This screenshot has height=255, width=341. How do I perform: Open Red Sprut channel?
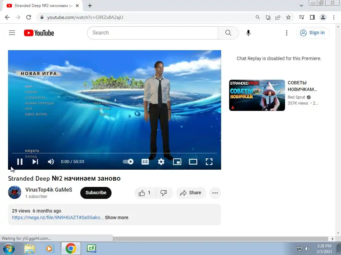tap(296, 97)
